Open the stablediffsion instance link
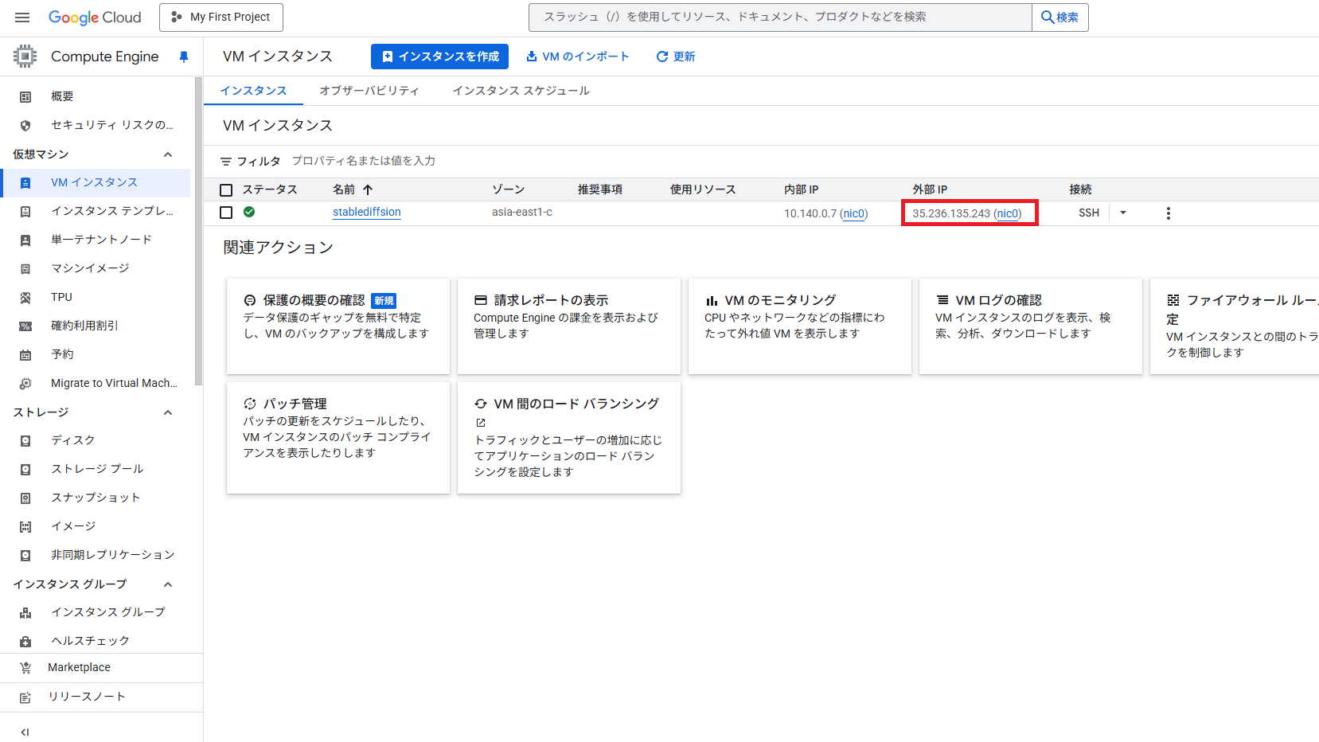Screen dimensions: 1319x742 (x=367, y=212)
